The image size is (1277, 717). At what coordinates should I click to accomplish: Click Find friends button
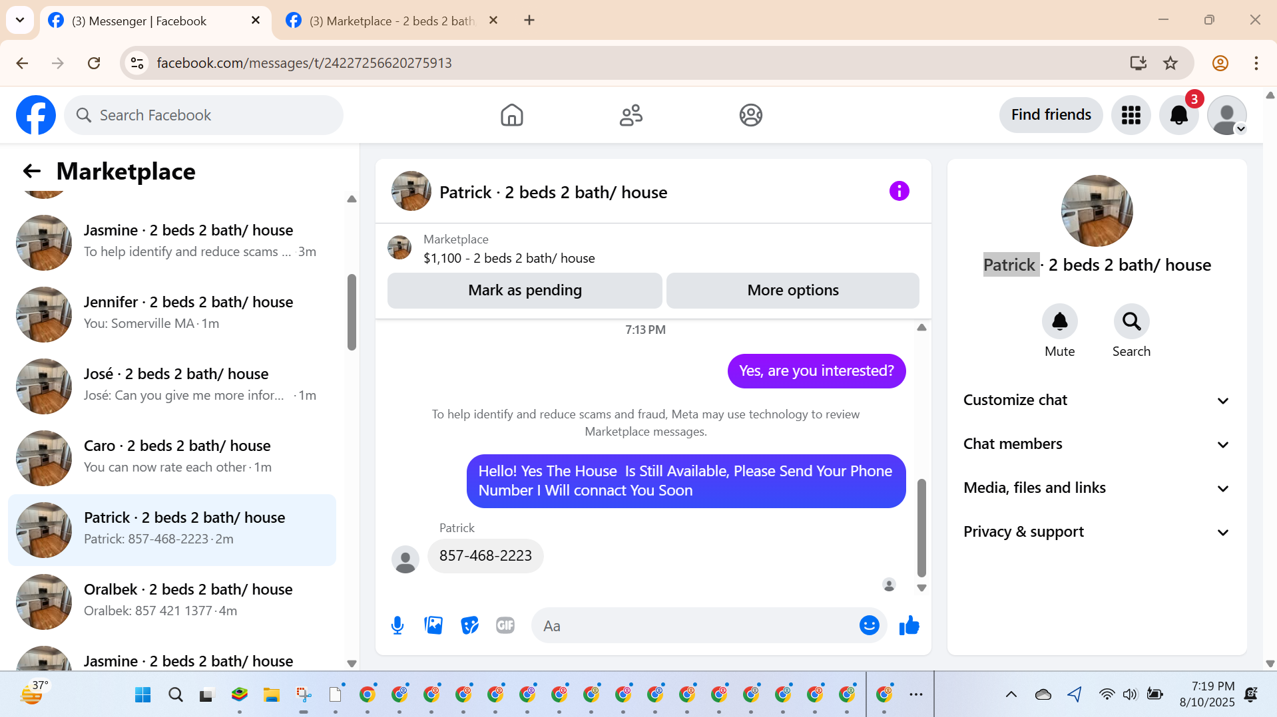(x=1051, y=115)
